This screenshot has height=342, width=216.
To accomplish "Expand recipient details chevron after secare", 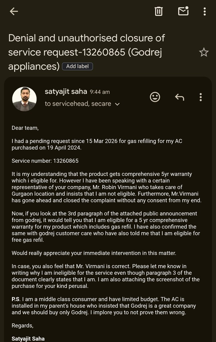I will pos(117,104).
